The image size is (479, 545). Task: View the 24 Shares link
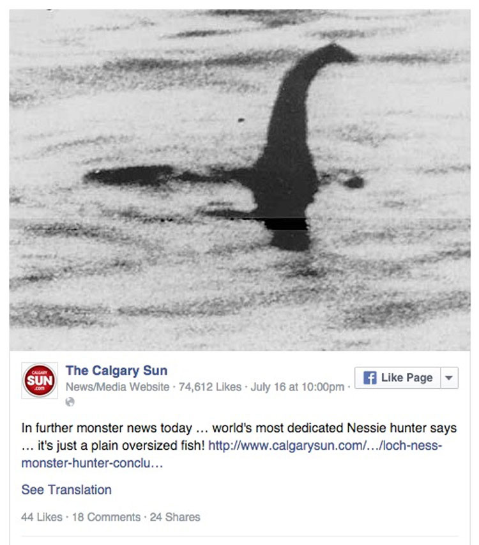click(x=175, y=517)
